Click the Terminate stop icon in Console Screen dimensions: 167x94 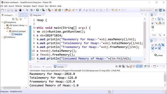tap(116, 66)
